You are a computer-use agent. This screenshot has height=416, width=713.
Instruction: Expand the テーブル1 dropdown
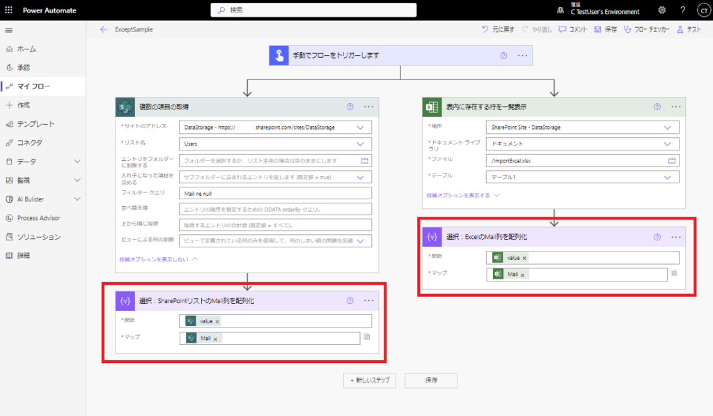[x=667, y=177]
